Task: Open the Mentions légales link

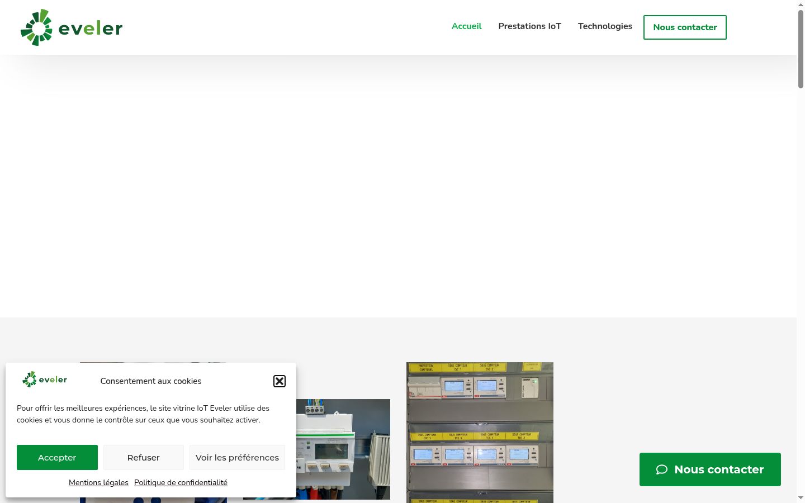Action: tap(98, 482)
